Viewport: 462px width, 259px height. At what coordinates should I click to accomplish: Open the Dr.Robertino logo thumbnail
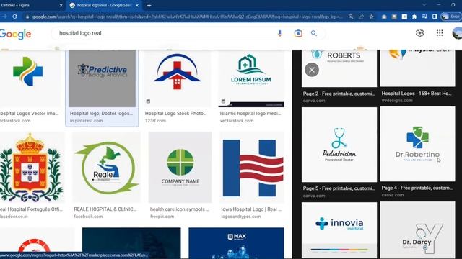pos(417,144)
